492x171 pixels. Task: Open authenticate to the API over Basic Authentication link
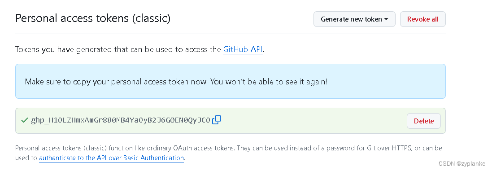[111, 158]
